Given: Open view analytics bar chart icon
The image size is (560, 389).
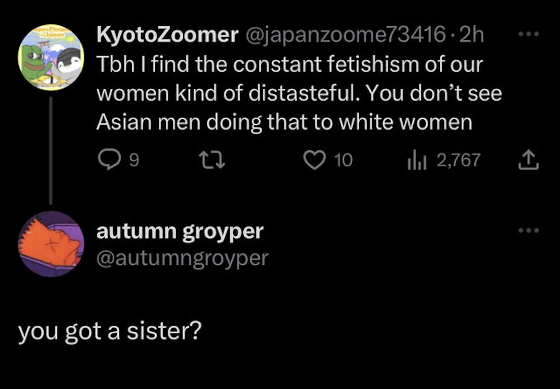Looking at the screenshot, I should 417,160.
